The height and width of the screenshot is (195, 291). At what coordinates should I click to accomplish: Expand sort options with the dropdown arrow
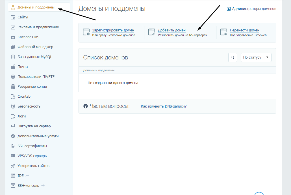(x=267, y=57)
